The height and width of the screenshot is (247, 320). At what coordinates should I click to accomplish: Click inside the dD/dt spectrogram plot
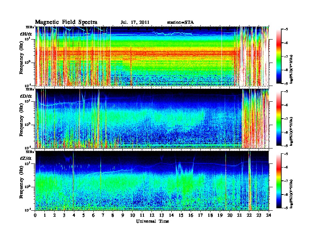pyautogui.click(x=152, y=119)
